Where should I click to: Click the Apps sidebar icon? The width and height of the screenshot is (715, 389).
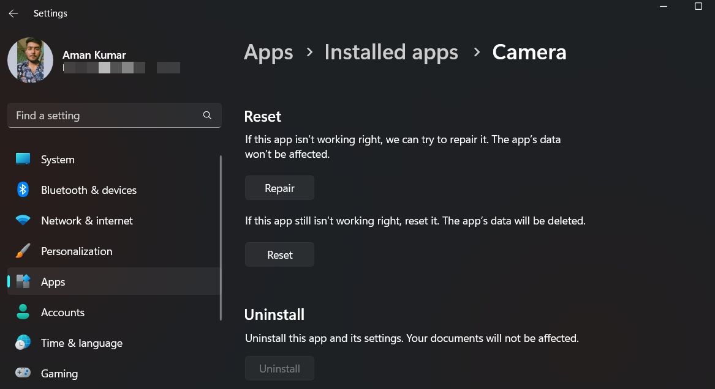(x=23, y=281)
